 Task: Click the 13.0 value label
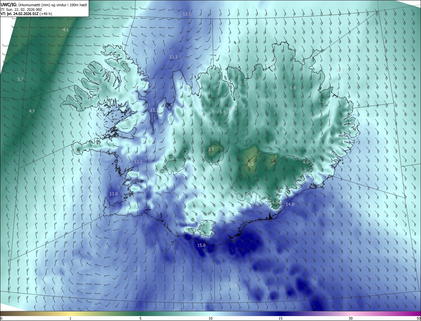tap(187, 14)
